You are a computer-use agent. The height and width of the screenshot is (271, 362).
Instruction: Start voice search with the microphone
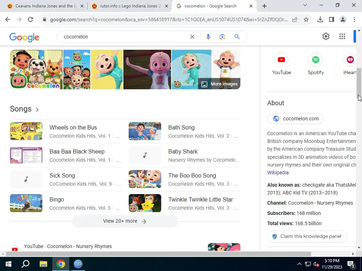[208, 37]
